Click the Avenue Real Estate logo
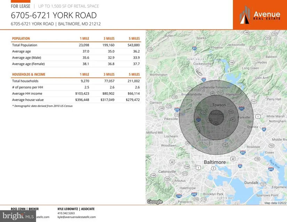 [260, 15]
